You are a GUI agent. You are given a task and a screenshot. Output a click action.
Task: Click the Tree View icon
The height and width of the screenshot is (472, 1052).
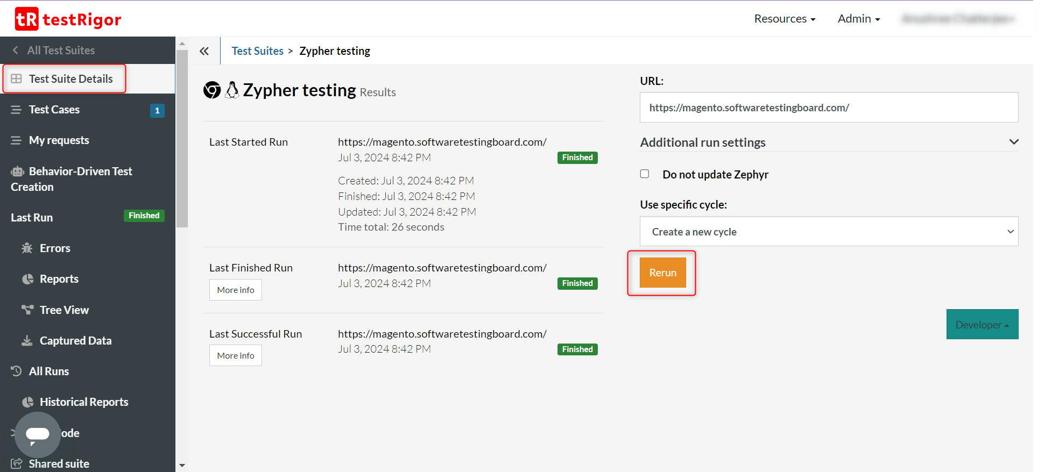point(27,310)
